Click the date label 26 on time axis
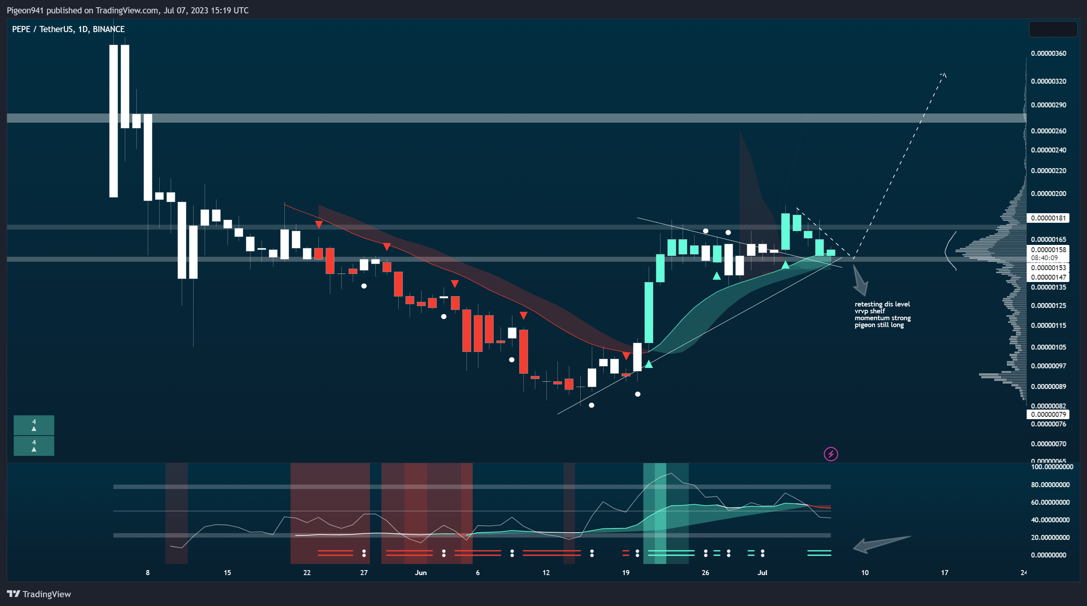Viewport: 1087px width, 606px height. point(705,573)
